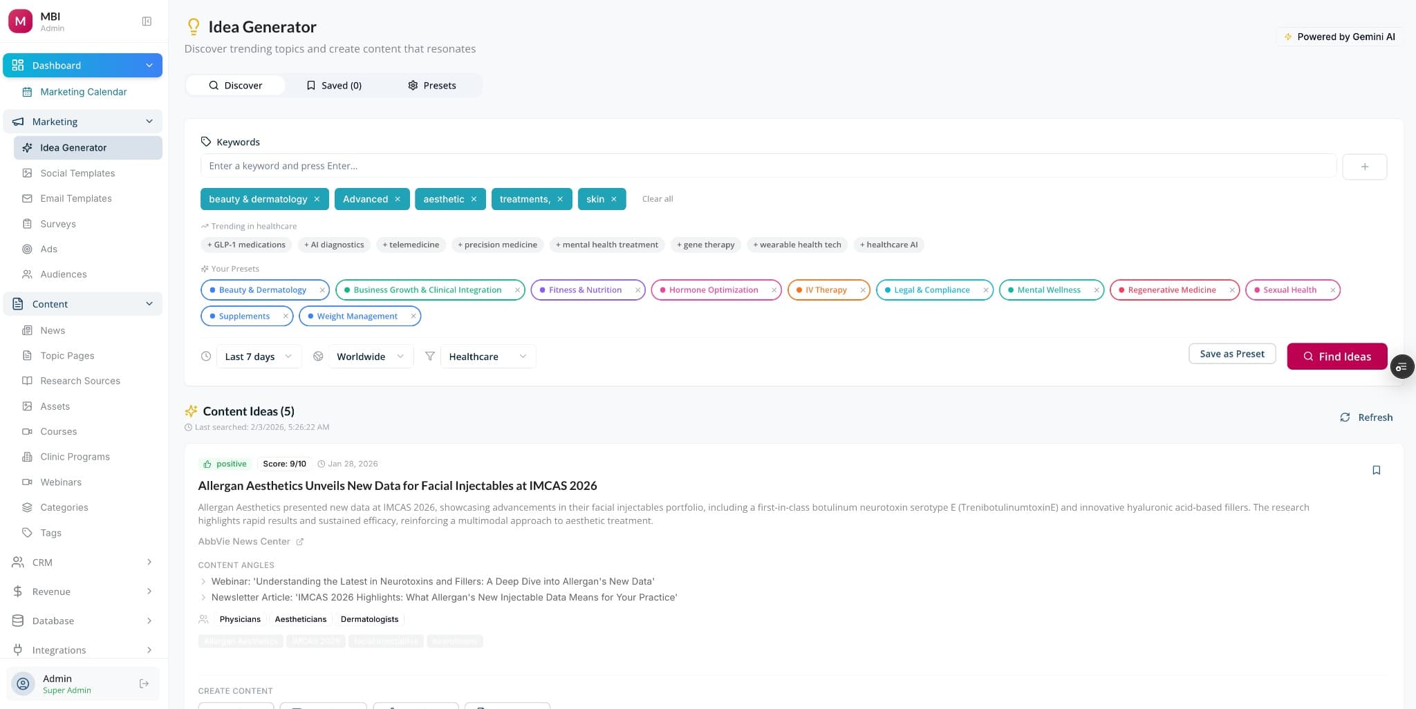Open the AbbVie News Center link
Viewport: 1416px width, 709px height.
pos(244,541)
